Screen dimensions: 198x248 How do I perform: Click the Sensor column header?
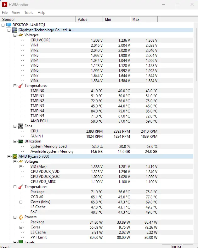pos(38,19)
